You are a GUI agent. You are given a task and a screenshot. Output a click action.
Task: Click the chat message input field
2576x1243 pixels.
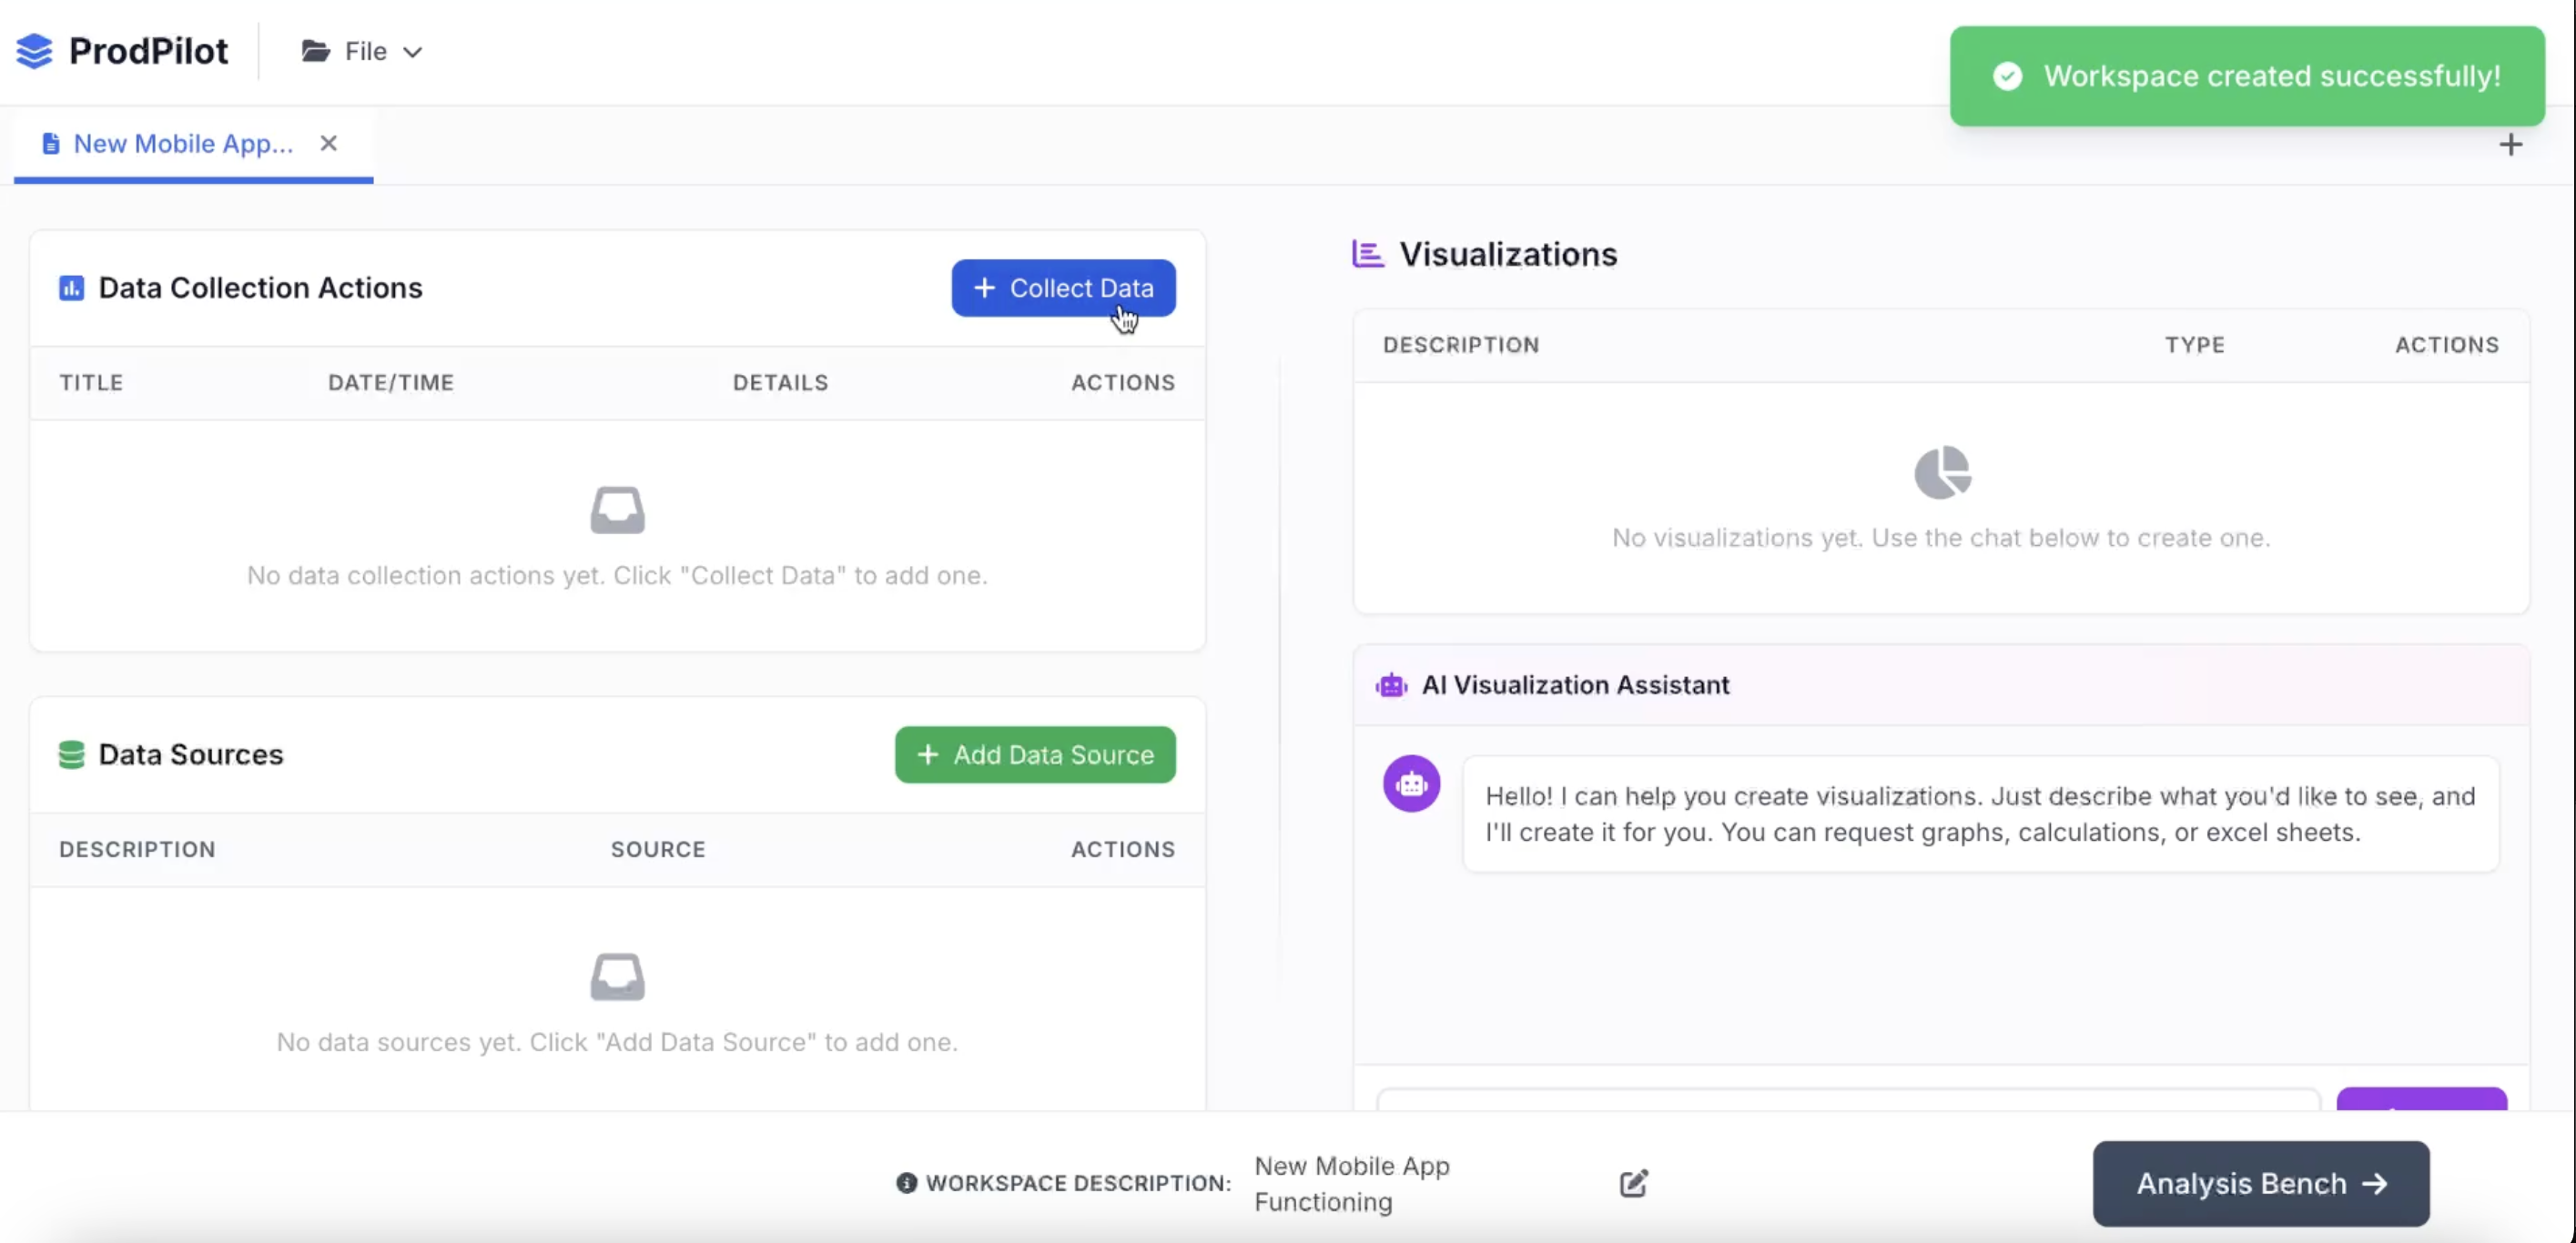[x=1846, y=1099]
